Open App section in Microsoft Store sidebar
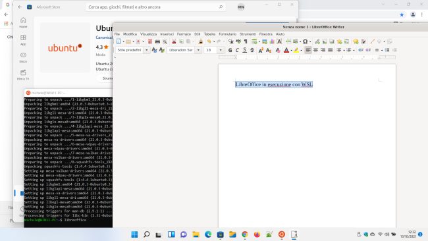 pos(23,40)
